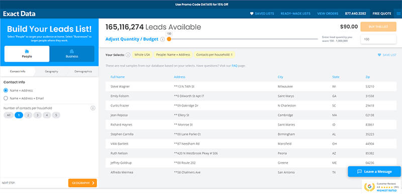This screenshot has width=402, height=194.
Task: Open the Leave a Message chat button
Action: 374,171
